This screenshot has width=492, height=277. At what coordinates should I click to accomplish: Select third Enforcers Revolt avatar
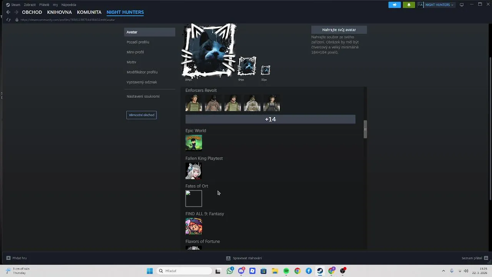(x=233, y=103)
